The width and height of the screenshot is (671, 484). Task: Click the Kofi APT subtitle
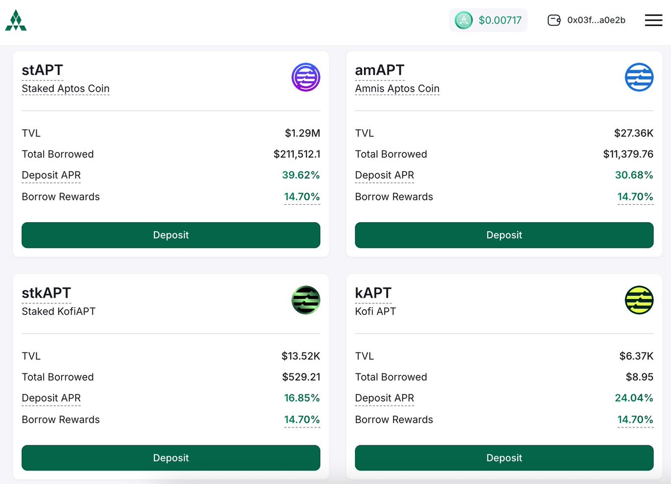click(x=375, y=311)
